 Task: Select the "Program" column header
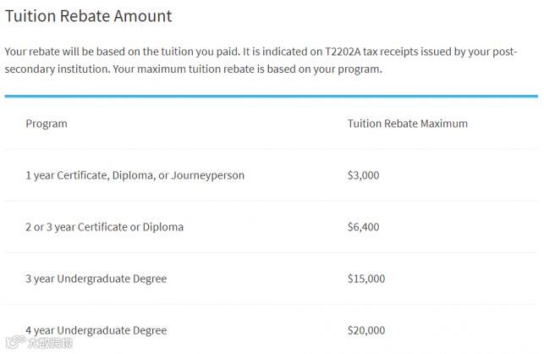[47, 124]
